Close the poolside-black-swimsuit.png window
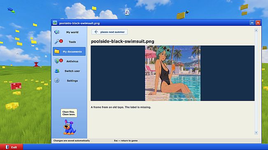This screenshot has width=268, height=150. (258, 23)
